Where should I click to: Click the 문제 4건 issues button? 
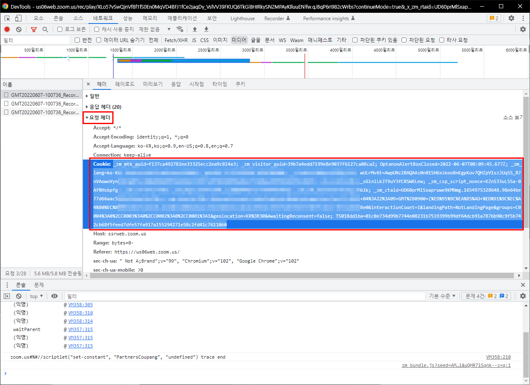(487, 296)
